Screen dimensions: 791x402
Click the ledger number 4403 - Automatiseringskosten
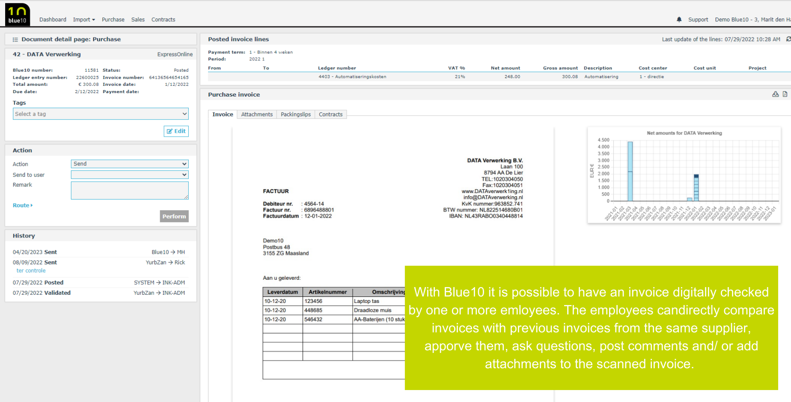352,77
